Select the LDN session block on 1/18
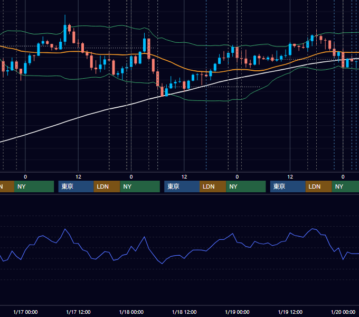359x317 pixels. point(213,187)
